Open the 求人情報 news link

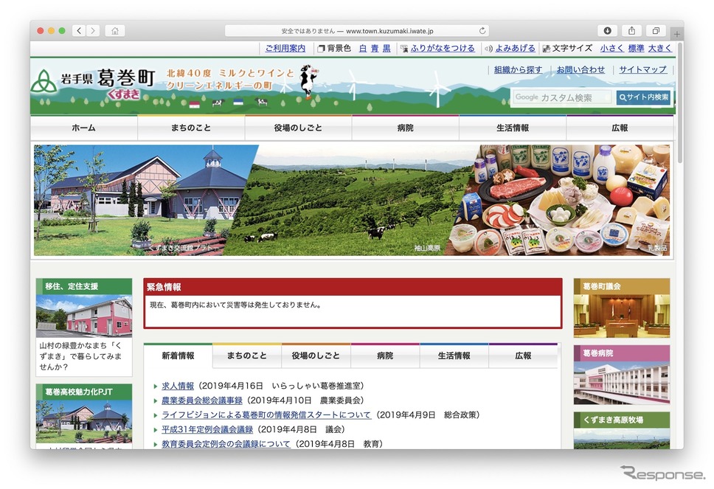pos(178,386)
